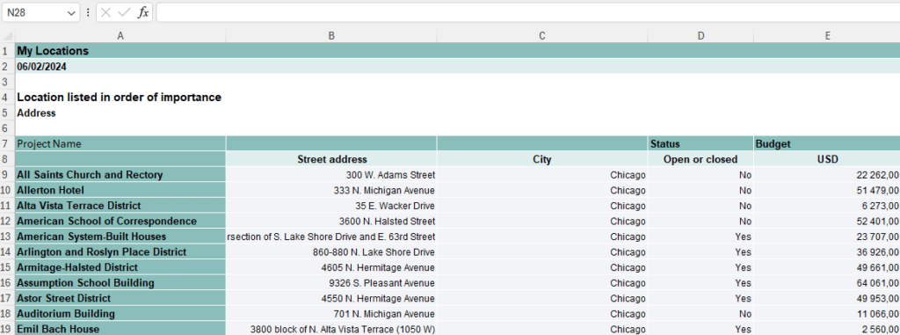The image size is (900, 335).
Task: Click address '35 E. Wacker Drive'
Action: 331,206
